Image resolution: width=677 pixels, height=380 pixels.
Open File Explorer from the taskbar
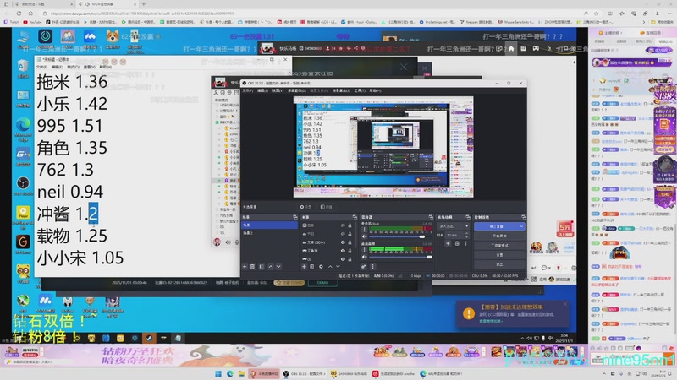241,373
